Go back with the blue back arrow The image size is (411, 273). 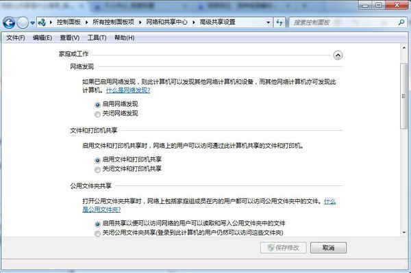click(x=9, y=23)
